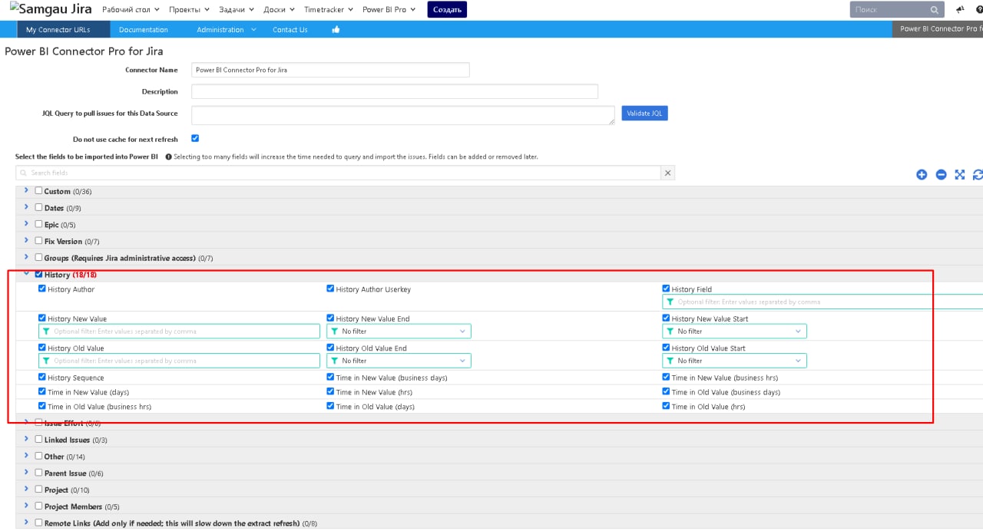Click funnel icon in History Old Value filter
Image resolution: width=983 pixels, height=531 pixels.
click(46, 361)
